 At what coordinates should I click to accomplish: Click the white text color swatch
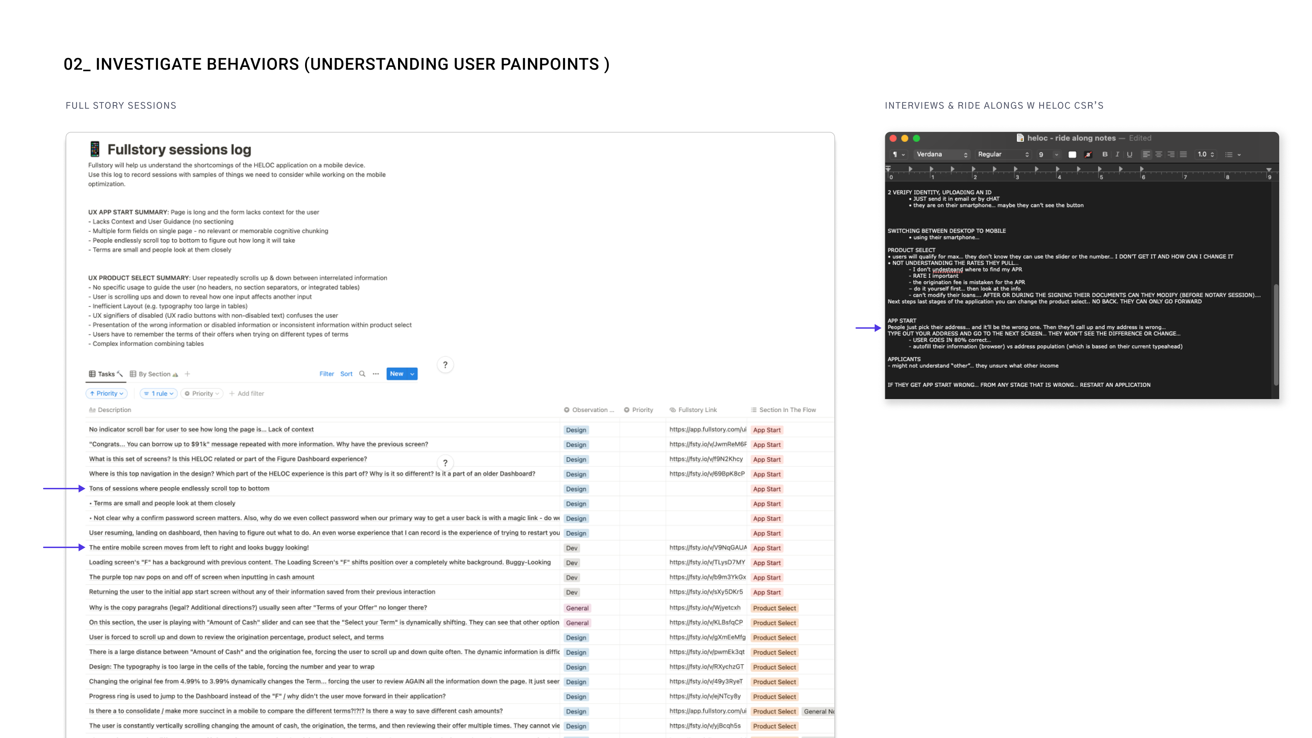tap(1072, 154)
